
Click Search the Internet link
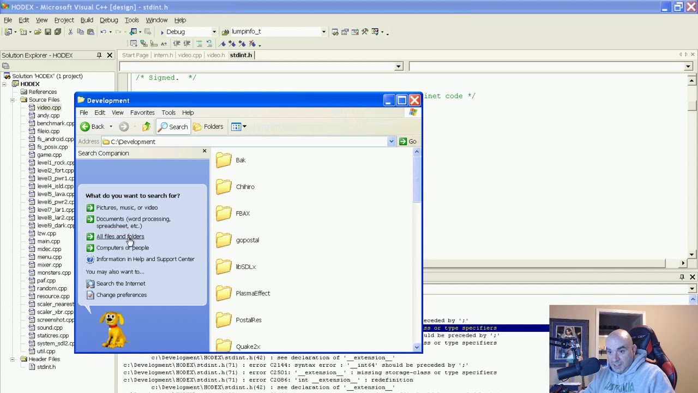pyautogui.click(x=121, y=283)
